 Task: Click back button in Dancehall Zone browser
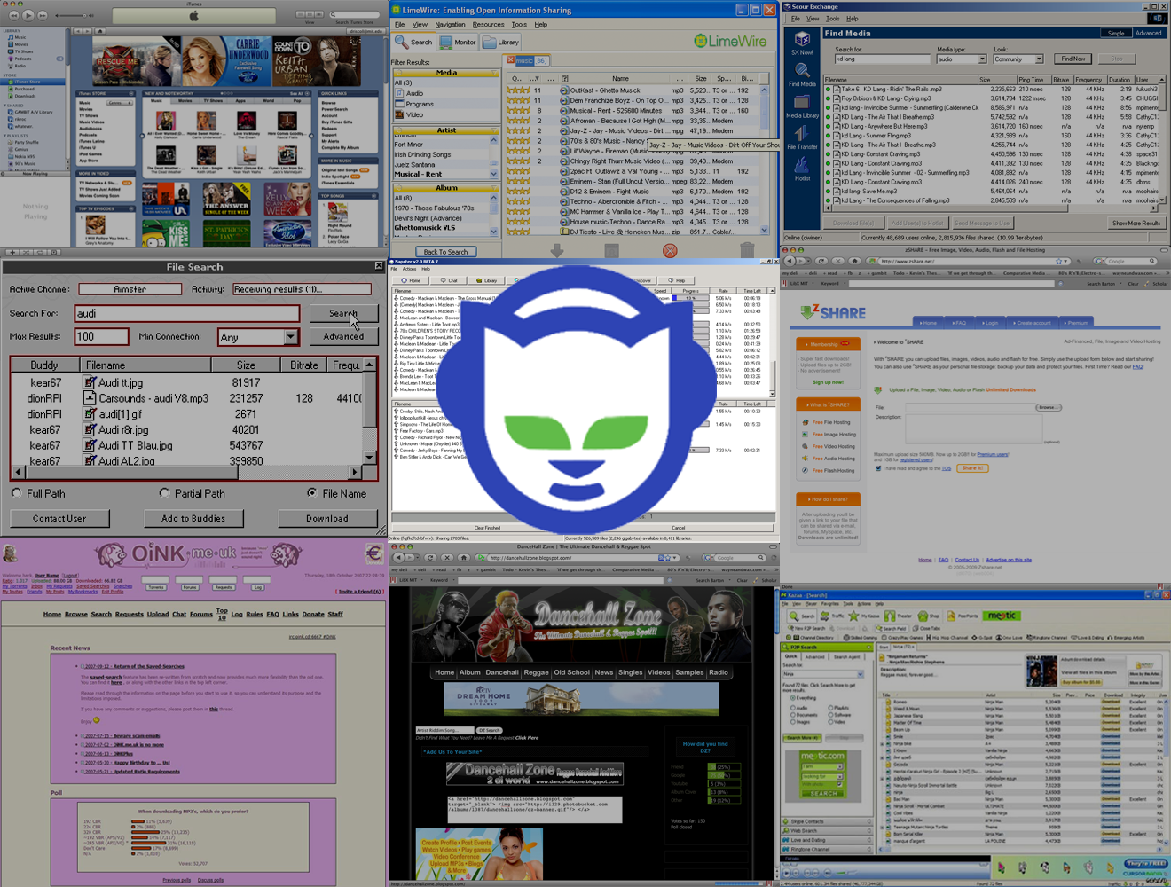pos(400,558)
